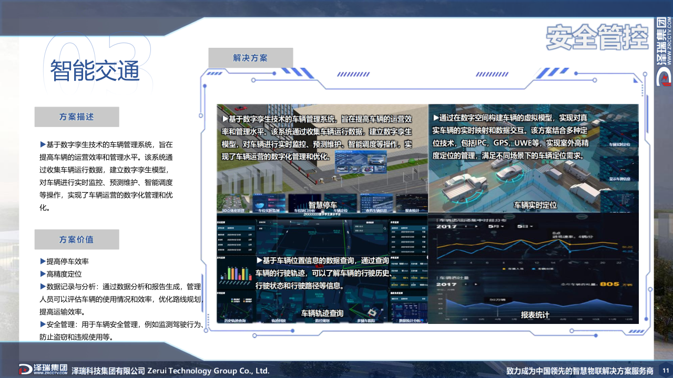
Task: Click the 3D立体化管理 thumbnail
Action: pos(234,204)
